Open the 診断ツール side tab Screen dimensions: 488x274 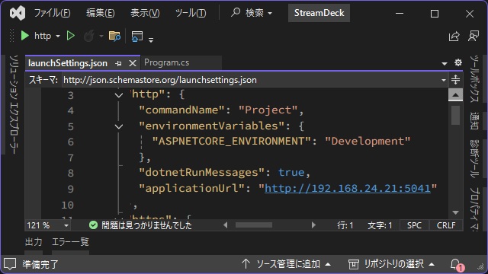click(474, 158)
